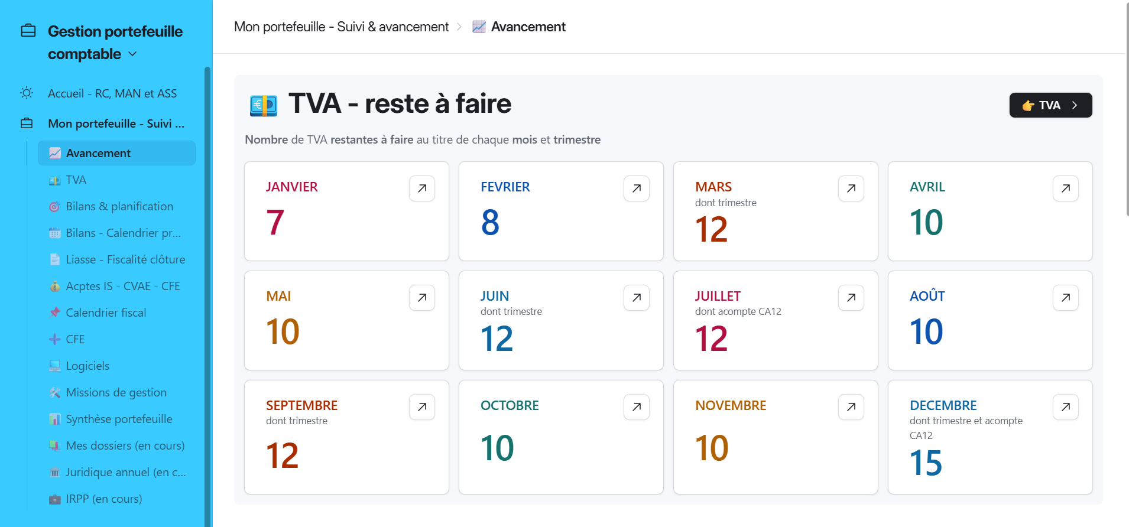Click the briefcase icon beside workspace title

pos(28,31)
